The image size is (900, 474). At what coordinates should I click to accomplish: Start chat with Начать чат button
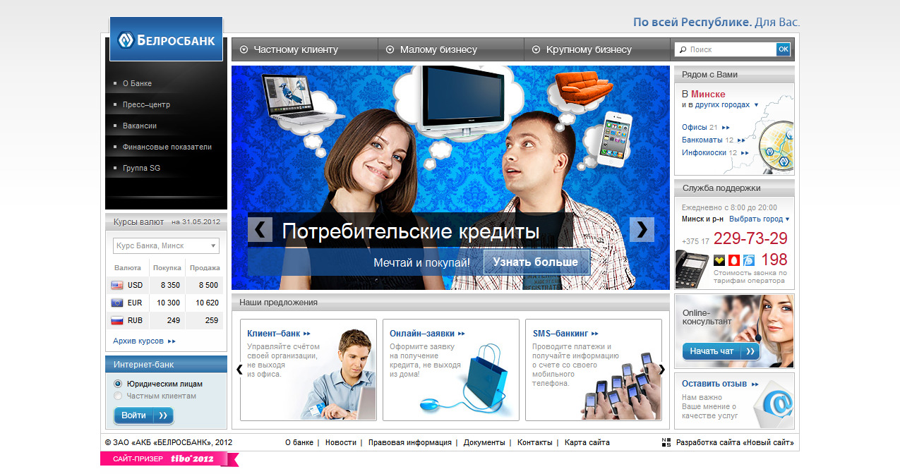(720, 351)
